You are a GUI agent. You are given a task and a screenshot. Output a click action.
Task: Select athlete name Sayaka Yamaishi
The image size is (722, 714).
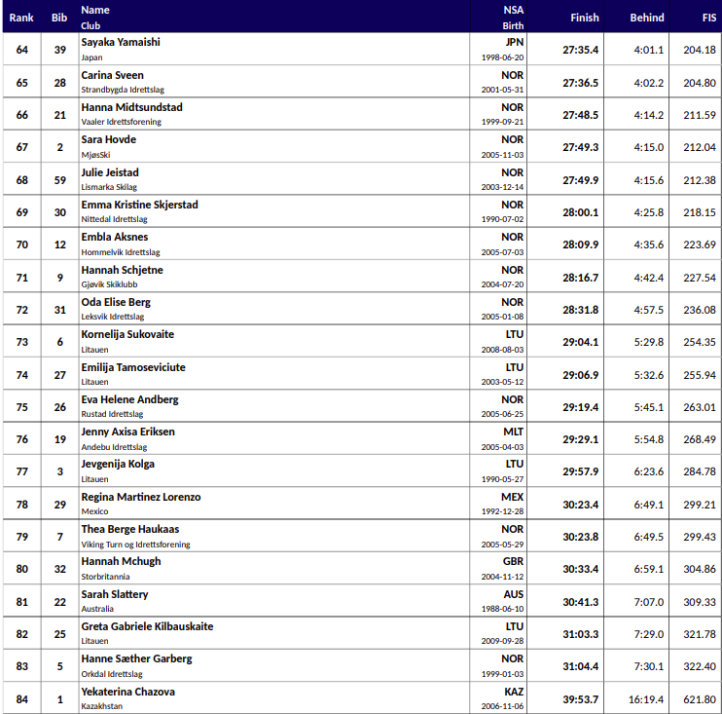(x=121, y=43)
